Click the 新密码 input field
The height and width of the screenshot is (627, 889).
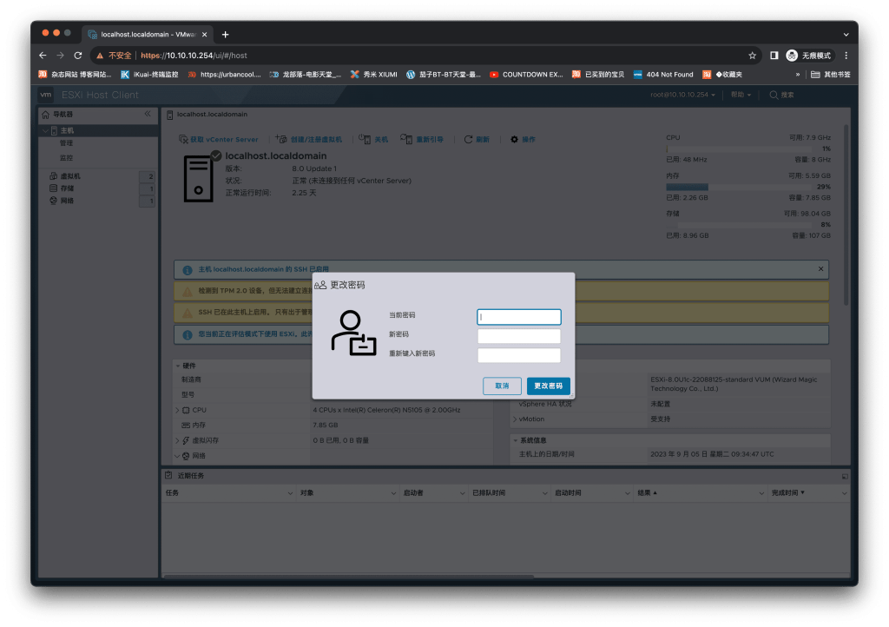click(519, 336)
